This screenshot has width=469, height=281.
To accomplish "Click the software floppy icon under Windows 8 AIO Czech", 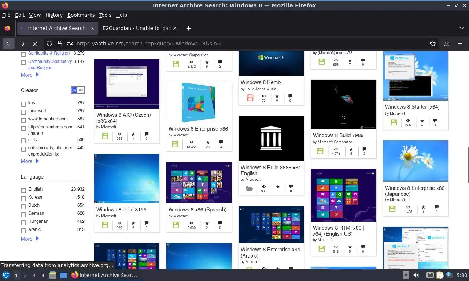I will click(x=105, y=136).
